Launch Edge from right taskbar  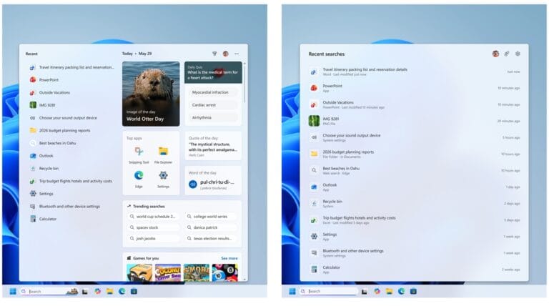pos(401,291)
